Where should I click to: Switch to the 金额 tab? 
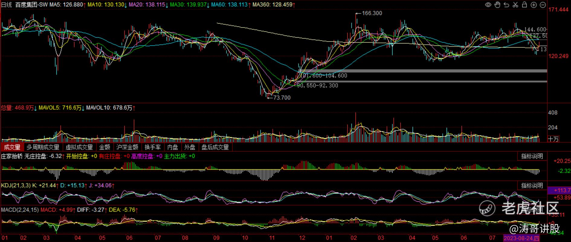(x=105, y=147)
